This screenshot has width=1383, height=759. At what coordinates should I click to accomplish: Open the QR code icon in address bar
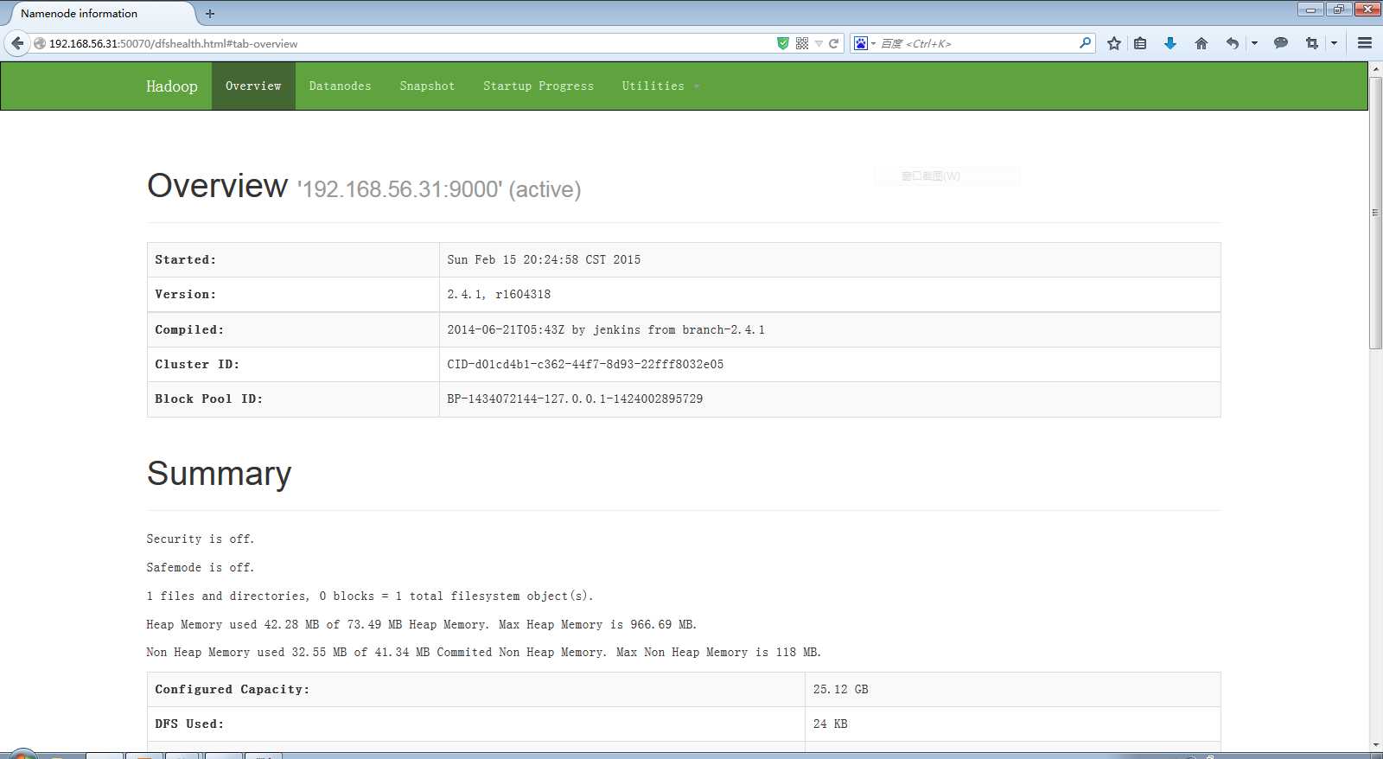[802, 43]
